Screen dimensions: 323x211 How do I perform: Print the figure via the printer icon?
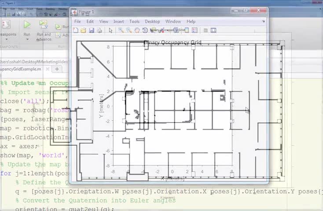99,30
